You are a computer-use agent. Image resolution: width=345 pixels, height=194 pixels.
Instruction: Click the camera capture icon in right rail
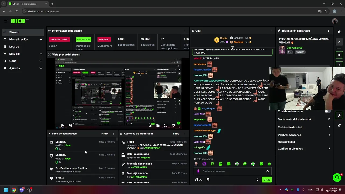[339, 55]
